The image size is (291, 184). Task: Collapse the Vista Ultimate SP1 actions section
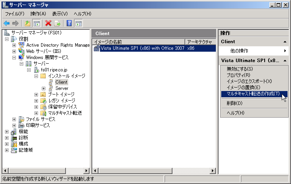click(x=285, y=61)
